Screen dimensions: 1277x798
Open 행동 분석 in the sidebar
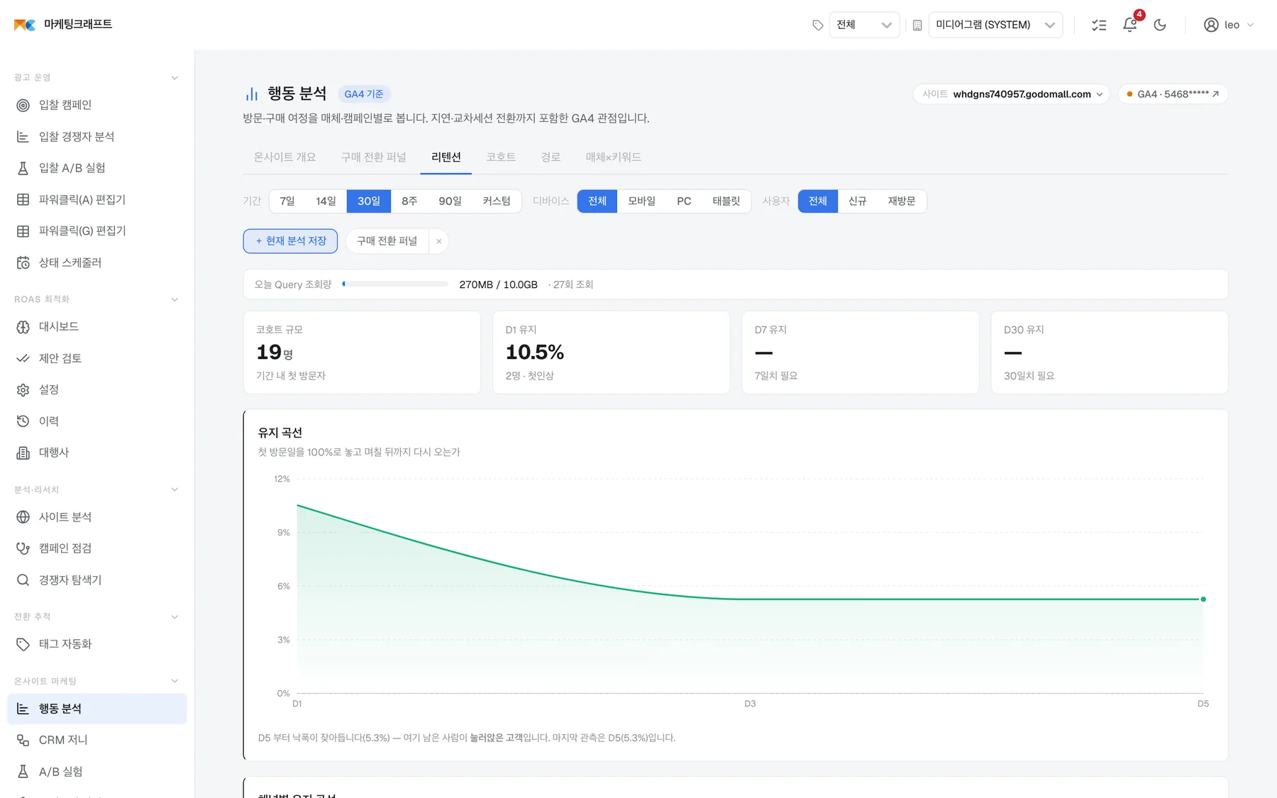click(x=97, y=709)
